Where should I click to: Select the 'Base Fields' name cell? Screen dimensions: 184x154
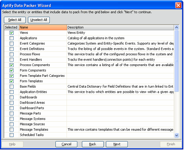(x=43, y=87)
